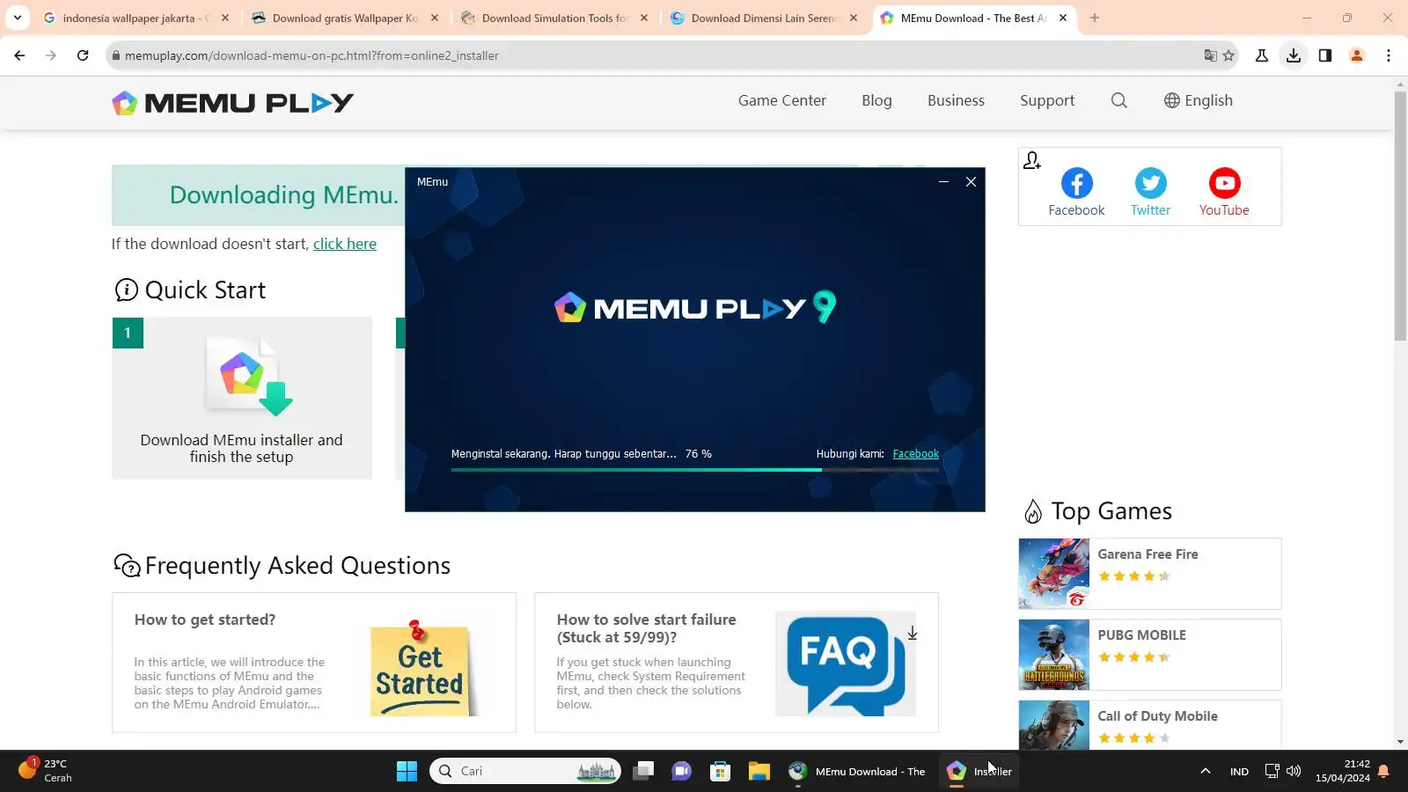
Task: Switch to 'Download Dimensi Lain' tab
Action: point(764,18)
